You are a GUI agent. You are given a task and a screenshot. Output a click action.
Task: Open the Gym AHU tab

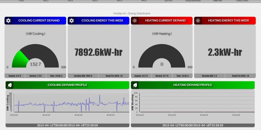pyautogui.click(x=168, y=1)
